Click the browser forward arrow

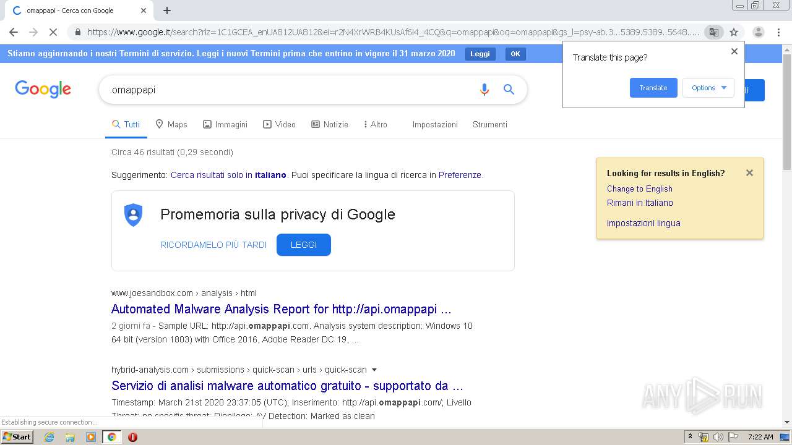[x=33, y=32]
